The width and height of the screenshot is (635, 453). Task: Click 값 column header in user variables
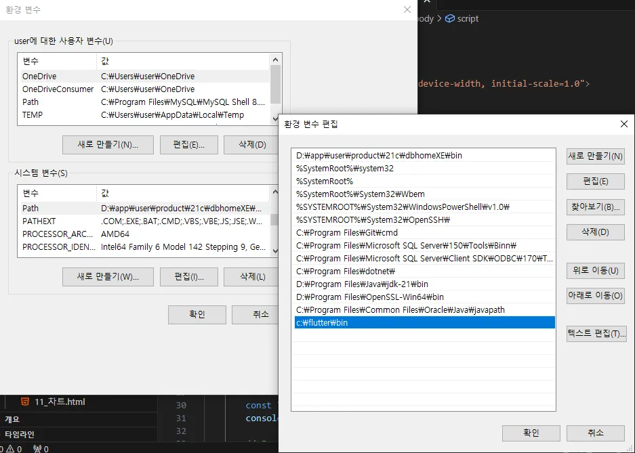point(183,62)
